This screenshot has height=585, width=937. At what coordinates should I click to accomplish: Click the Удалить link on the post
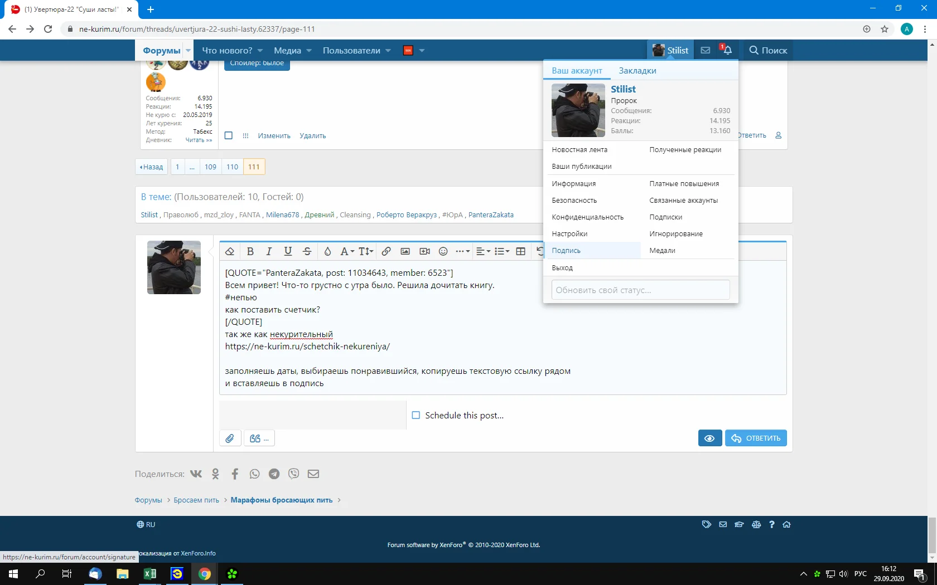(x=313, y=136)
